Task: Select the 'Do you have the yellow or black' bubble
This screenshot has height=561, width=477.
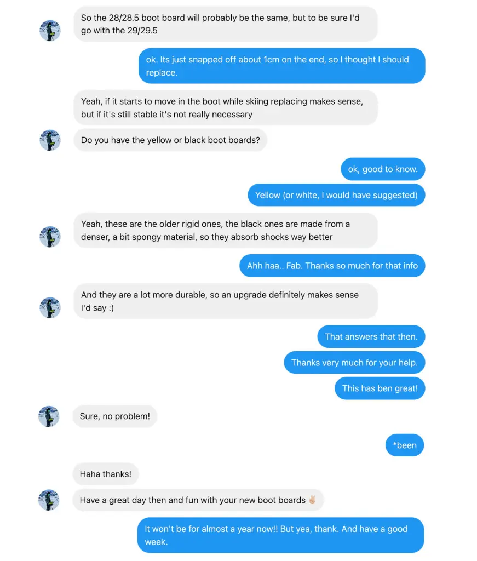Action: tap(170, 140)
